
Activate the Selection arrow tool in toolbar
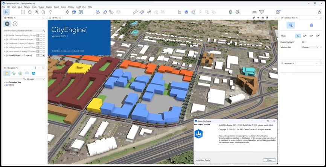coord(6,12)
